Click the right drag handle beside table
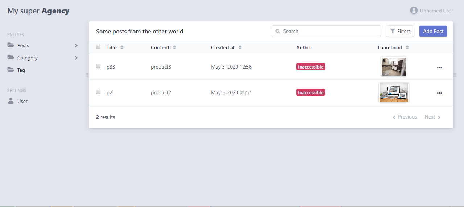The image size is (464, 207). (x=455, y=75)
